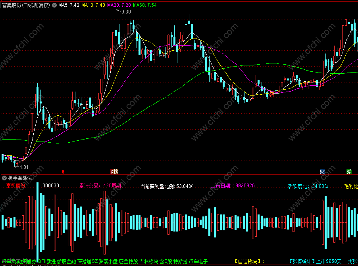The image size is (358, 266).
Task: Click the 特斯拉 sector tag
Action: 180,261
